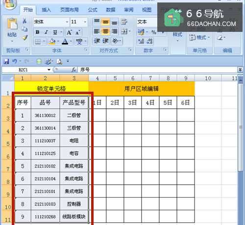Click the 样式 styles button
This screenshot has height=225, width=245.
(x=177, y=36)
